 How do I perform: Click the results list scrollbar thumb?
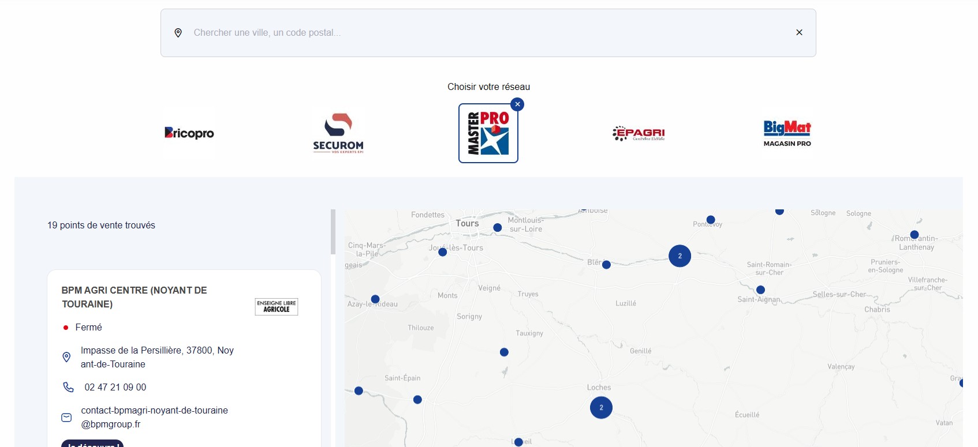333,232
